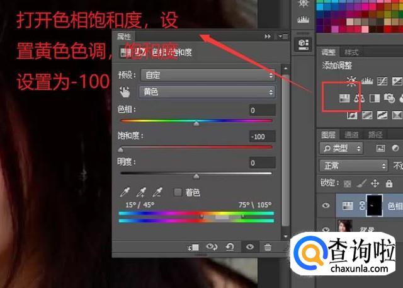This screenshot has height=288, width=403.
Task: Open the 预设 preset dropdown showing 自定
Action: [208, 76]
